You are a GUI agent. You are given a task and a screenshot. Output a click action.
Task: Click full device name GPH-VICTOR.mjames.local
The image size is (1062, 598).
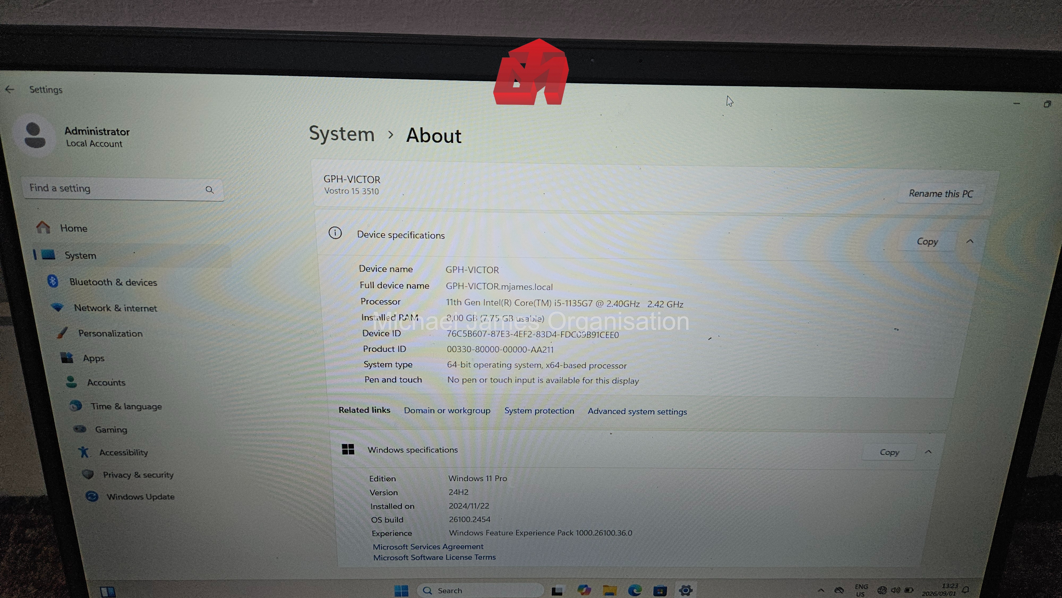point(499,286)
